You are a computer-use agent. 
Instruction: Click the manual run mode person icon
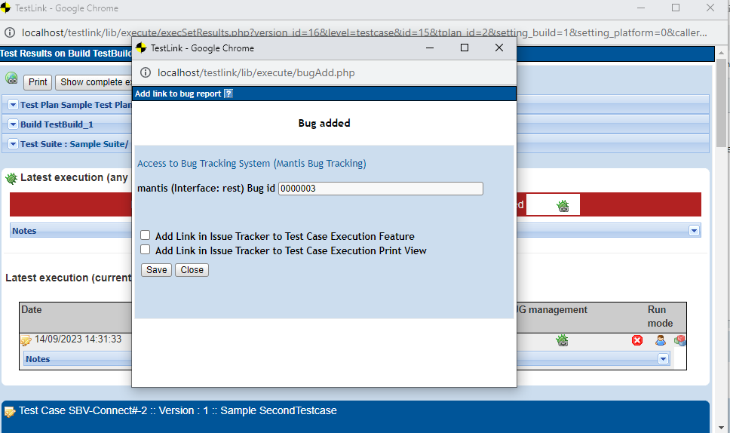(x=661, y=341)
